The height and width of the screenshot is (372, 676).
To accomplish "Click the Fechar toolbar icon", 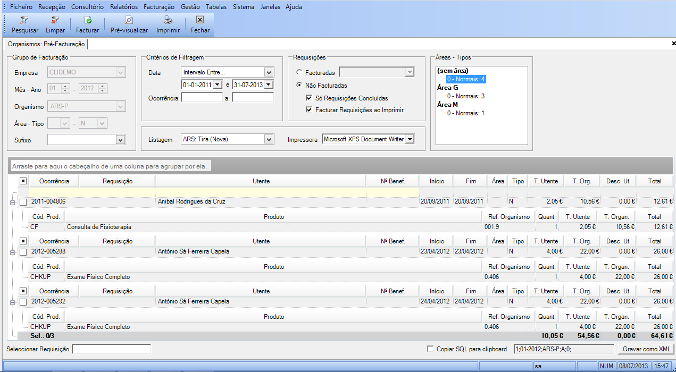I will click(200, 20).
